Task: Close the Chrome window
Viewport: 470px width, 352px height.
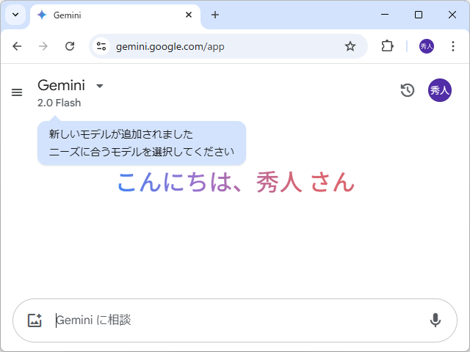Action: point(452,15)
